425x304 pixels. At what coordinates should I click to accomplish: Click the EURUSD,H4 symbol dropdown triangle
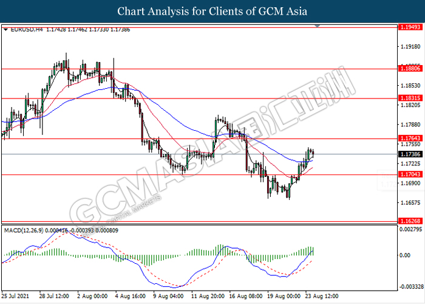tap(5, 30)
